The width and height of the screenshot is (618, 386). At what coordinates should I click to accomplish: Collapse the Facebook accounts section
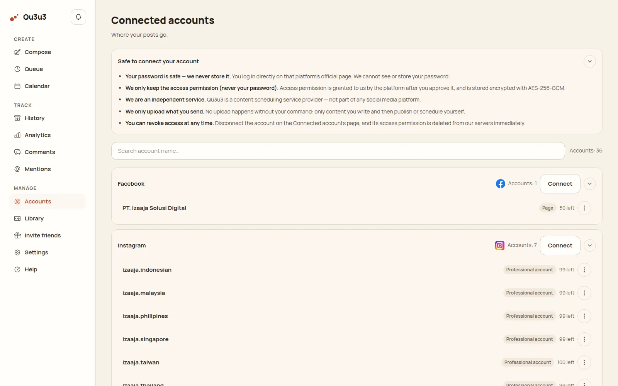590,184
